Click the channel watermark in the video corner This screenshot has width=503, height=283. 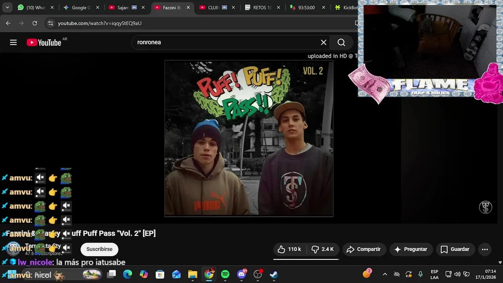click(485, 207)
